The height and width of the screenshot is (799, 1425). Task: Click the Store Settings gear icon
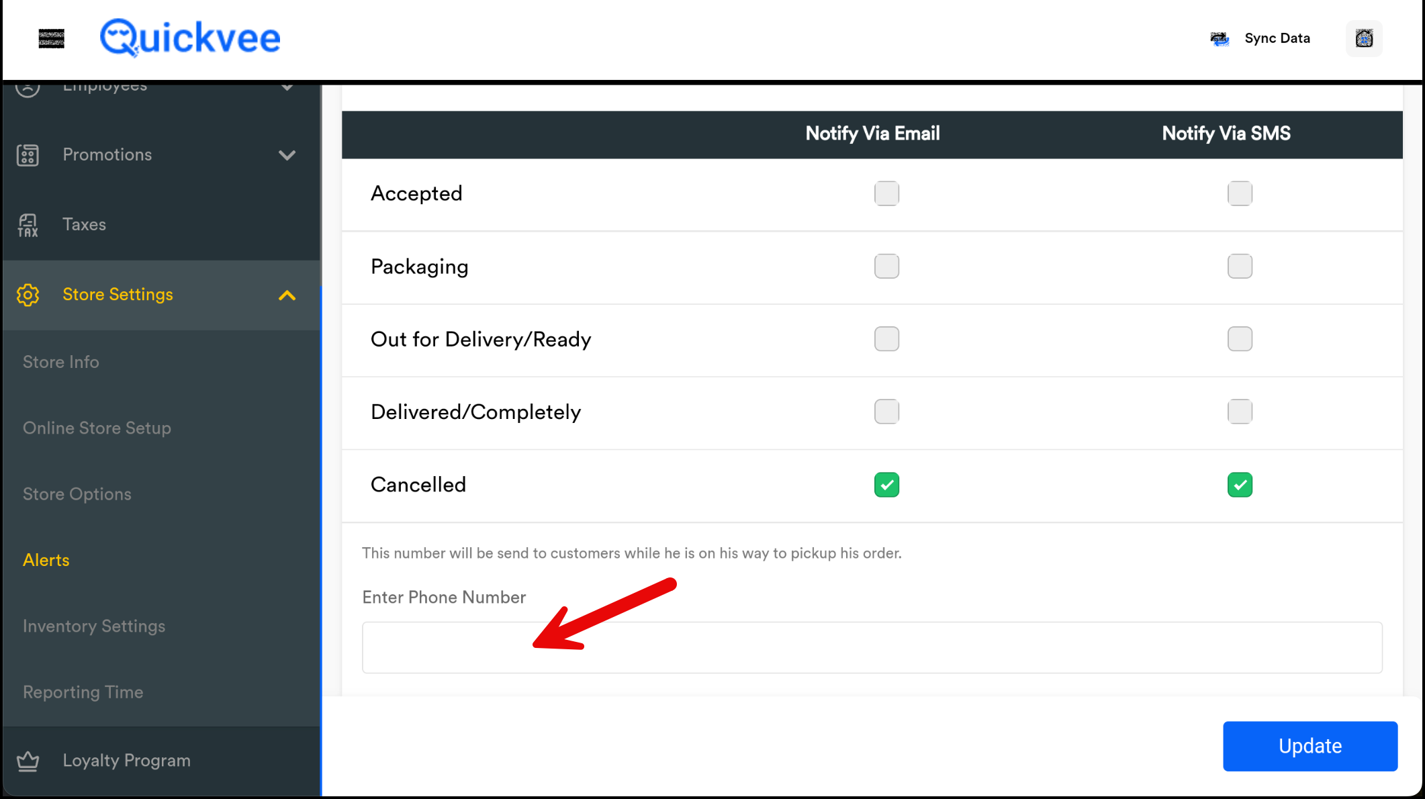[28, 295]
